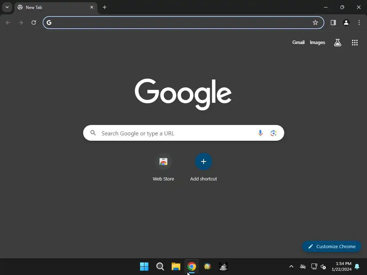The width and height of the screenshot is (367, 275).
Task: Bookmark this tab with the star icon
Action: 315,23
